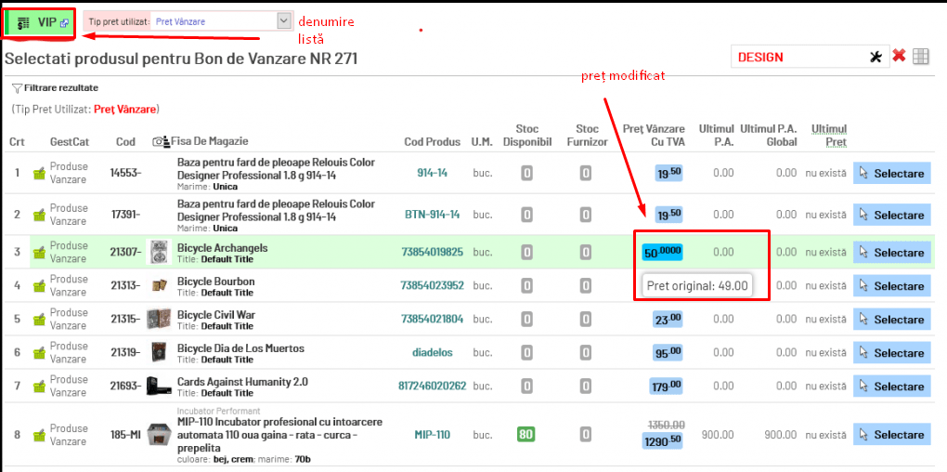Expand the Tip pret utilizat dropdown
Image resolution: width=947 pixels, height=472 pixels.
[284, 20]
